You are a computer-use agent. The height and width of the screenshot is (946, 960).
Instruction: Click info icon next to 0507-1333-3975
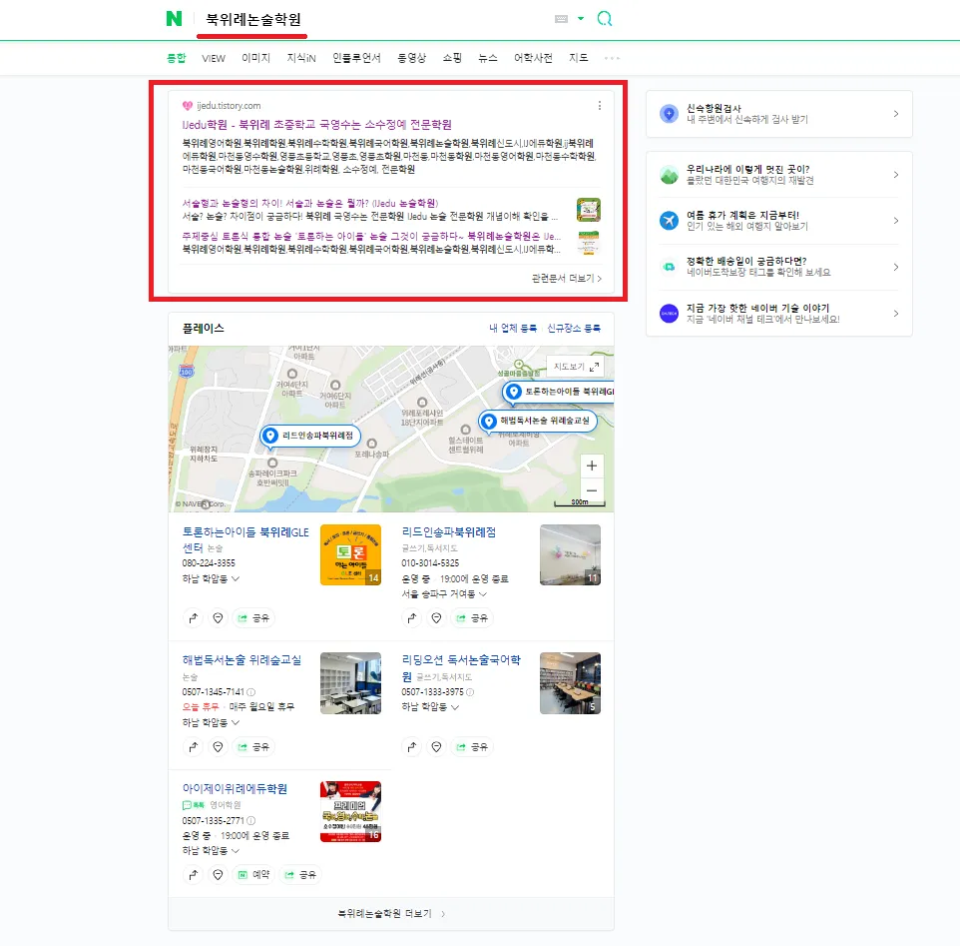(x=470, y=691)
